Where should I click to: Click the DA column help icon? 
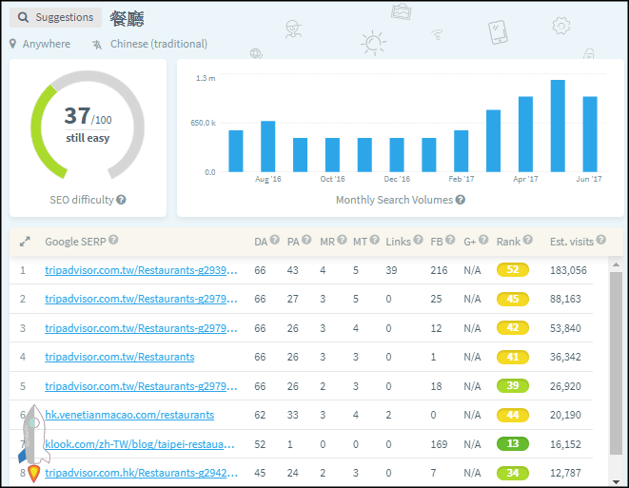point(275,241)
